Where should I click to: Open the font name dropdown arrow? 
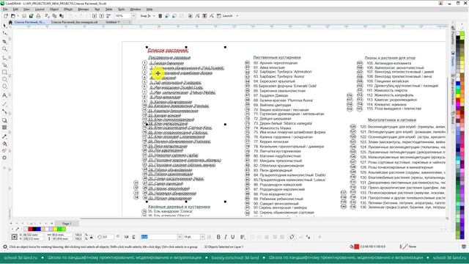tap(180, 237)
